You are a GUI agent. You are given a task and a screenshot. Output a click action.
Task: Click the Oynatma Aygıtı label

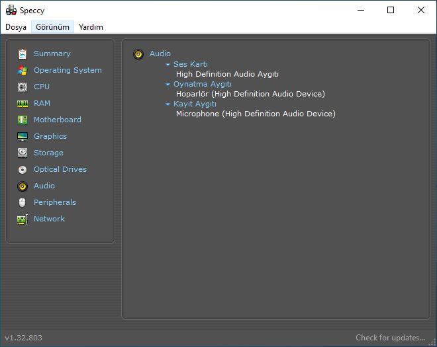point(203,84)
